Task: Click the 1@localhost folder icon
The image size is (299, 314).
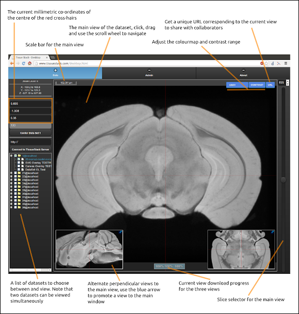Action: (20, 156)
